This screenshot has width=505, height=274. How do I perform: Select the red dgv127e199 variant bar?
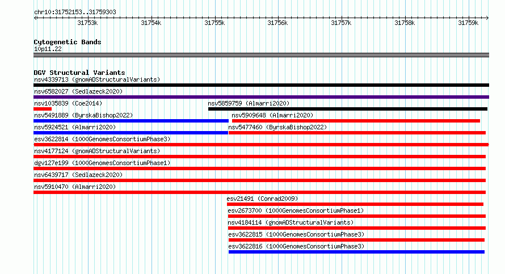point(259,168)
